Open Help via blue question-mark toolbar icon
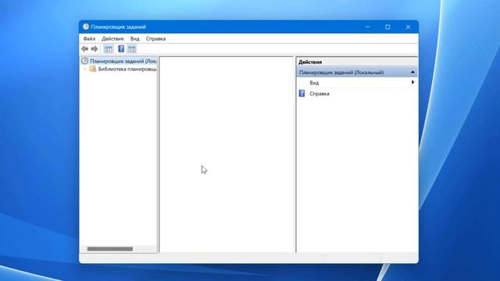 (x=121, y=48)
